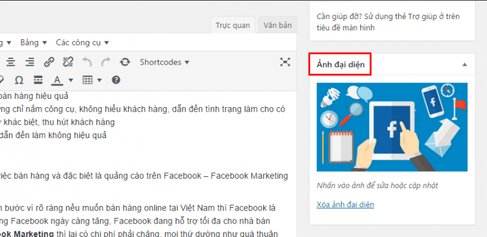
Task: Click the Facebook featured image thumbnail
Action: pyautogui.click(x=392, y=127)
